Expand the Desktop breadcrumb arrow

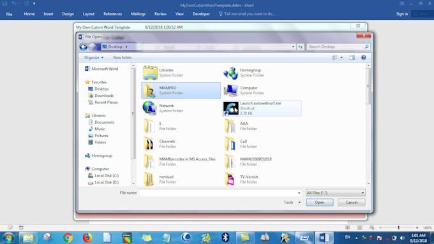[x=126, y=47]
